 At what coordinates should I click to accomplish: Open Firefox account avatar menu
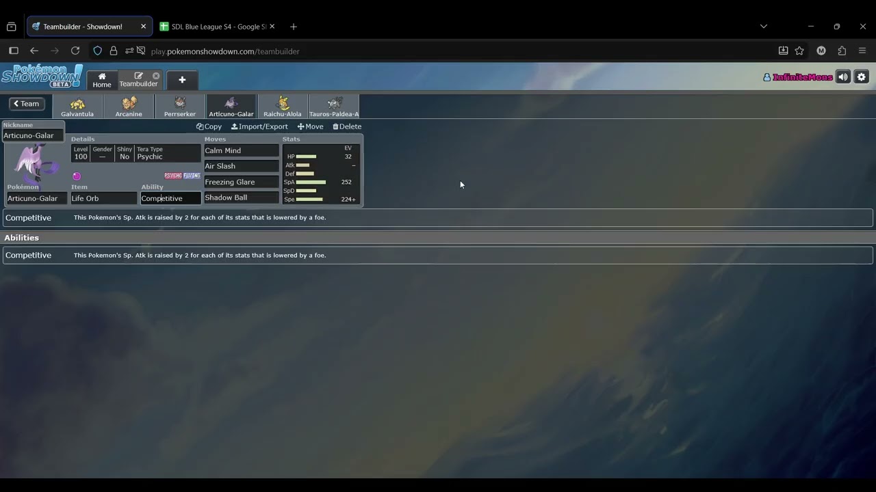(821, 51)
